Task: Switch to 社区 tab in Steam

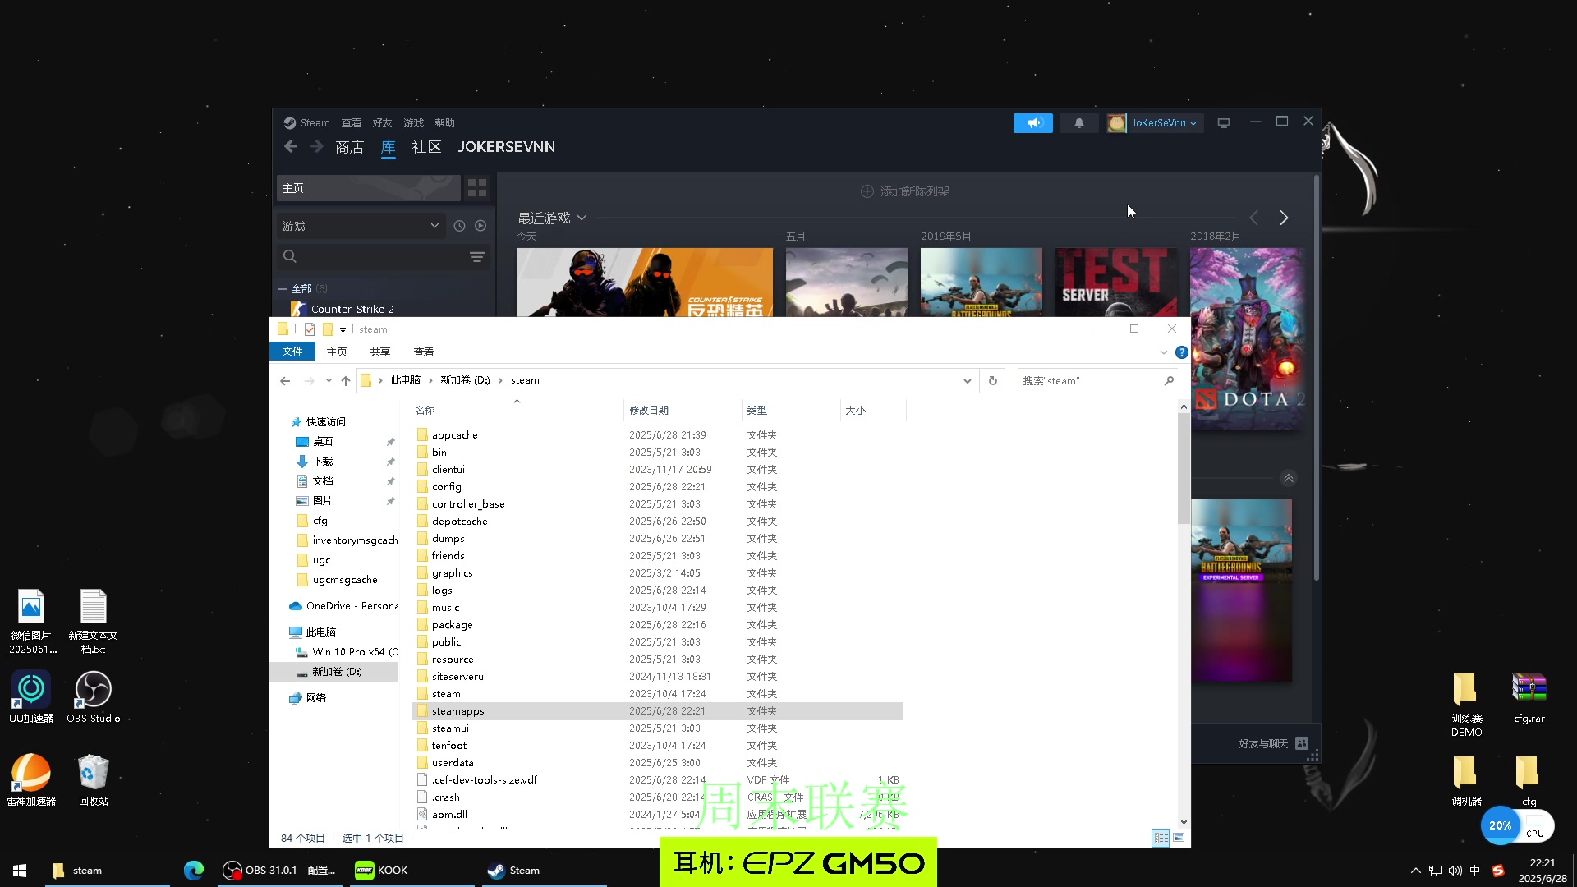Action: coord(426,147)
